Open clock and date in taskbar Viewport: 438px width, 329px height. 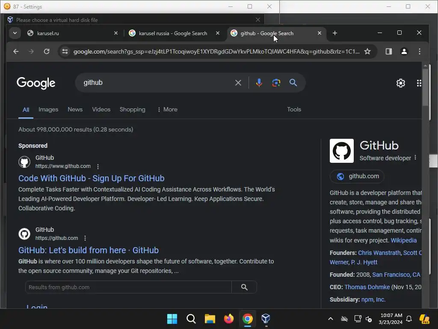click(391, 319)
